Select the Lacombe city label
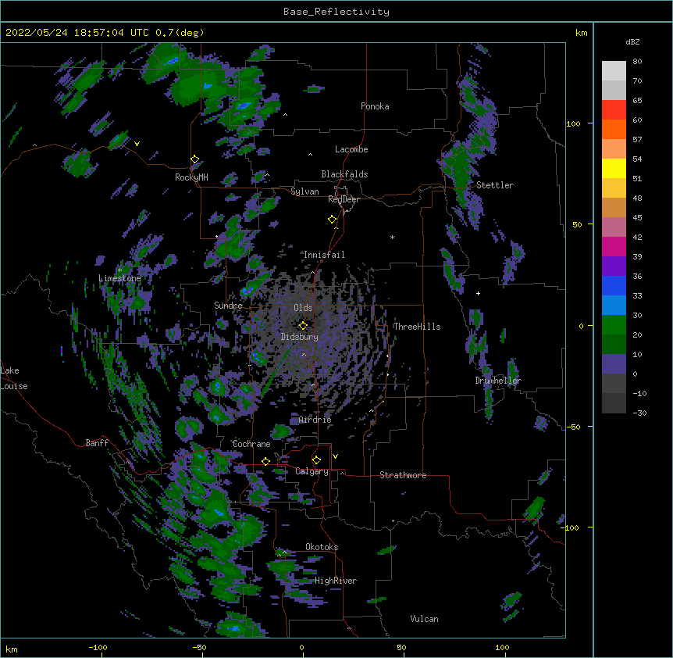Viewport: 673px width, 658px height. [351, 149]
